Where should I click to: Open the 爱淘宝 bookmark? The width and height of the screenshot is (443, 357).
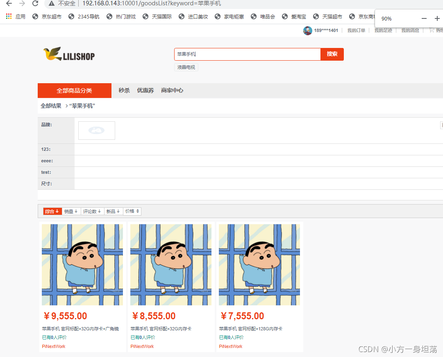(x=294, y=17)
